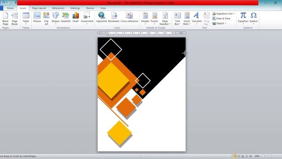Open Customize Quick Access Toolbar dropdown

point(16,2)
